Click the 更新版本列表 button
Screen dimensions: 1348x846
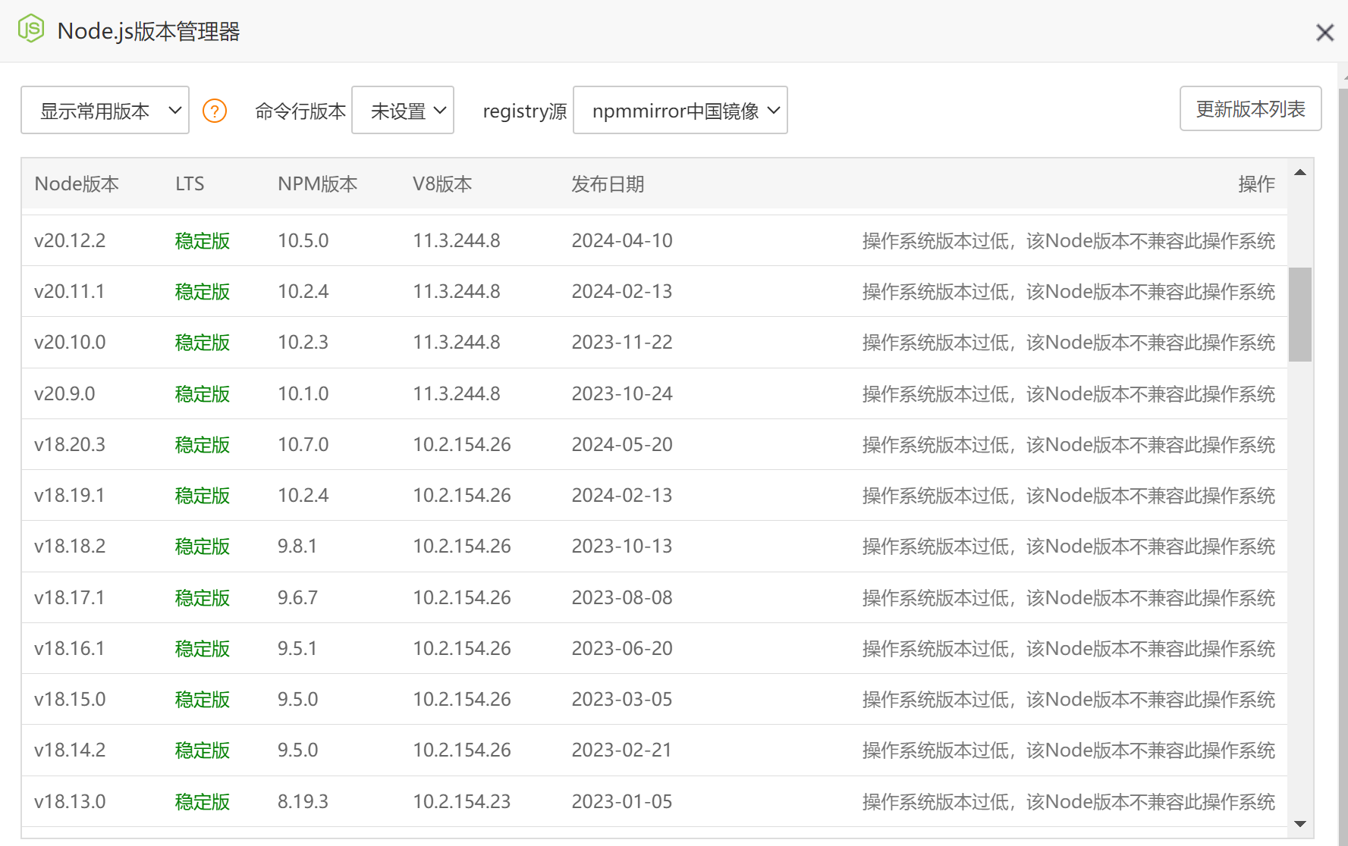(1250, 108)
